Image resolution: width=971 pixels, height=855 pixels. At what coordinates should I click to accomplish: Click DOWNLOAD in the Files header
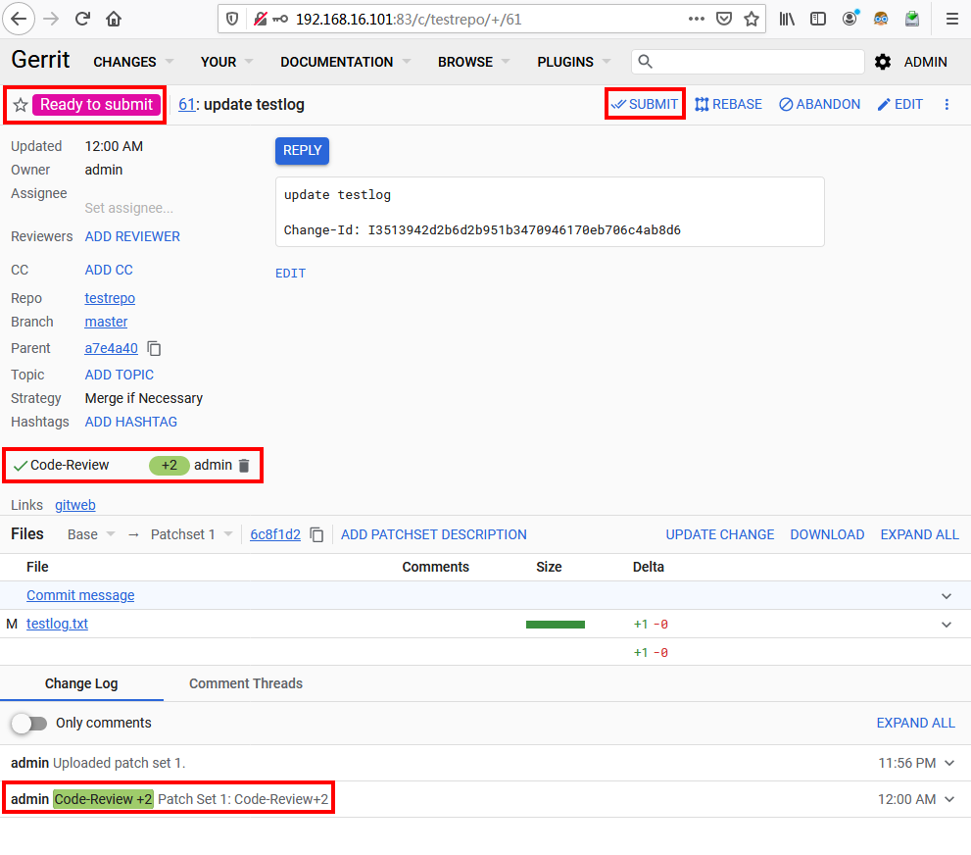pos(827,534)
